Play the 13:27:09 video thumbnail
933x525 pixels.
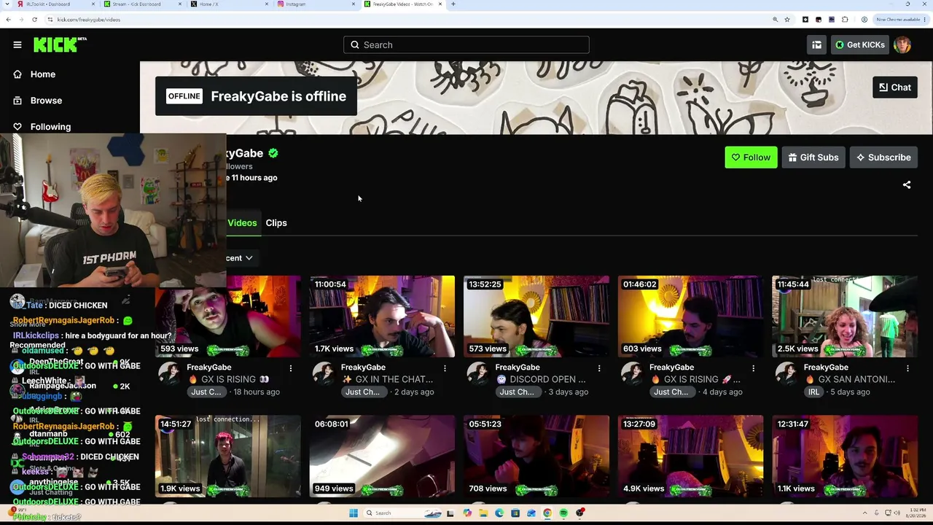(x=691, y=456)
